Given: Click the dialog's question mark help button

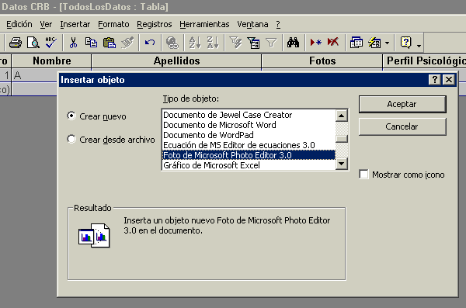Looking at the screenshot, I should click(435, 80).
